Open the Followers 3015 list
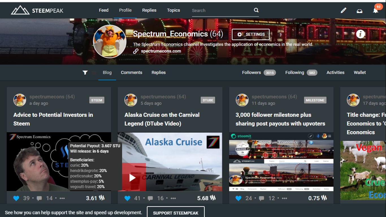The width and height of the screenshot is (386, 217). click(x=259, y=73)
